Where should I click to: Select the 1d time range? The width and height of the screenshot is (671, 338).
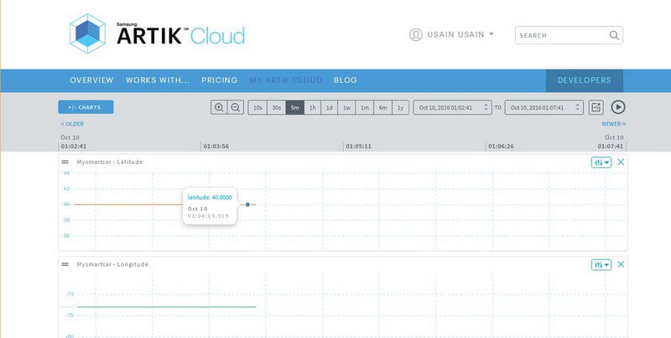pyautogui.click(x=330, y=108)
